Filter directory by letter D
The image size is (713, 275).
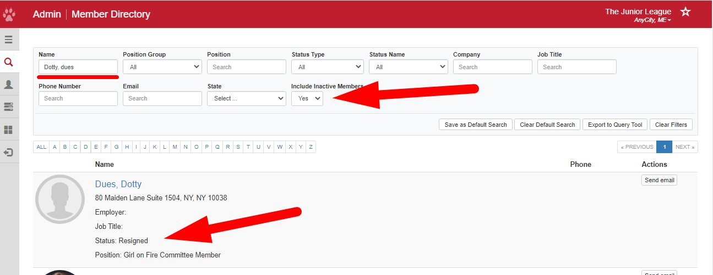coord(86,147)
